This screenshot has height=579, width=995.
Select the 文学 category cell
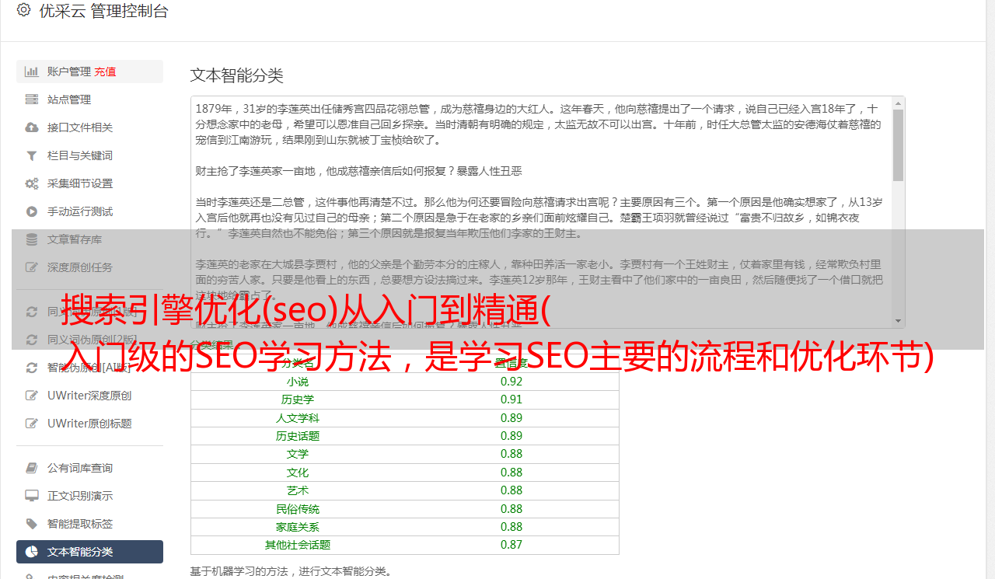298,454
